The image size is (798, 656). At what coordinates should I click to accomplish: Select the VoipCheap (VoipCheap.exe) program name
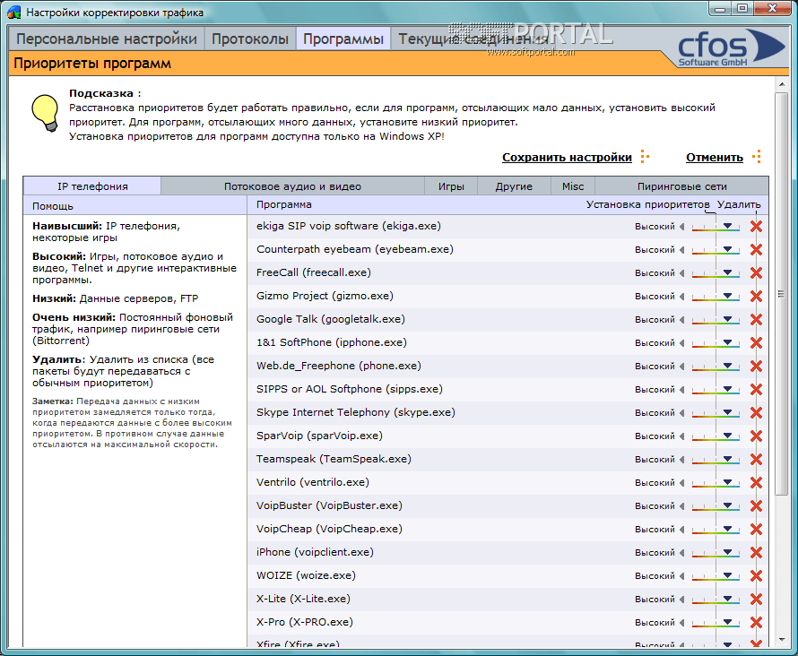click(329, 529)
